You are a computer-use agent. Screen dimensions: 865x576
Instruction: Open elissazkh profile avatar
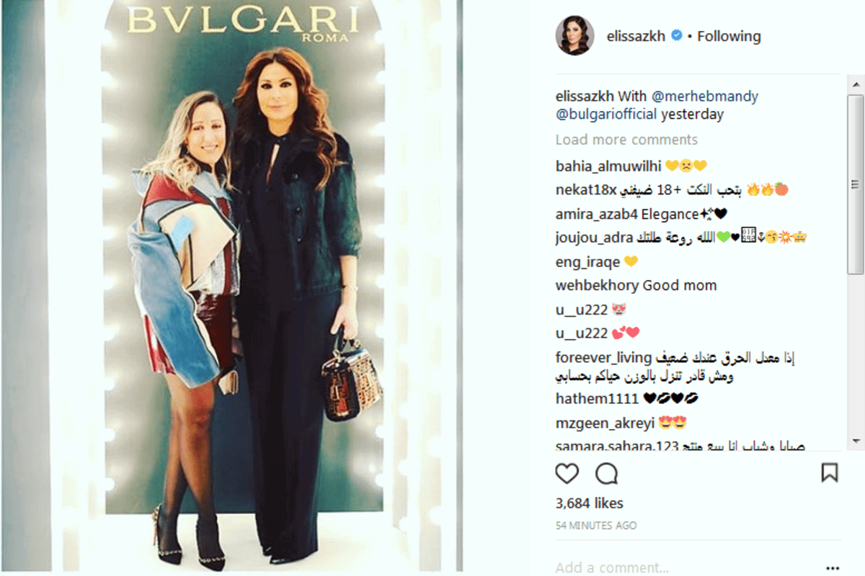[575, 35]
